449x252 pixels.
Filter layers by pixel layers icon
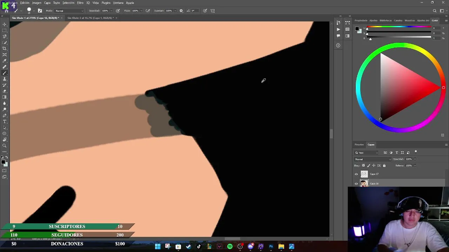tap(385, 153)
